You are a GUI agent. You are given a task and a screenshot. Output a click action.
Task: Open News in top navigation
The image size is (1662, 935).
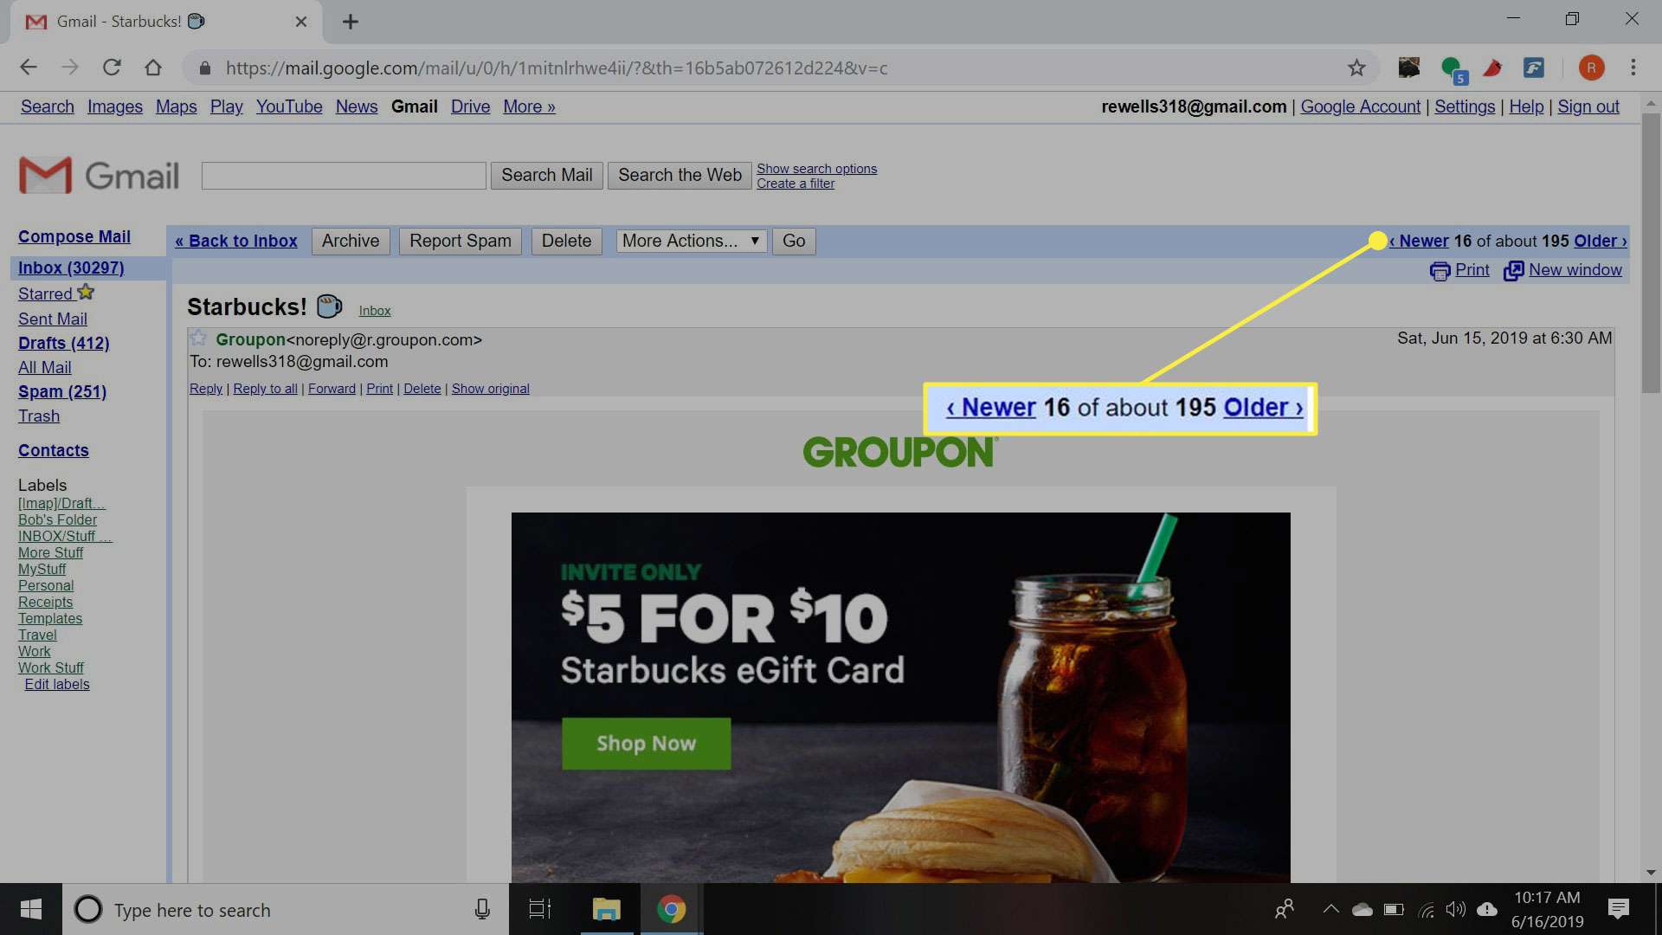(x=357, y=106)
